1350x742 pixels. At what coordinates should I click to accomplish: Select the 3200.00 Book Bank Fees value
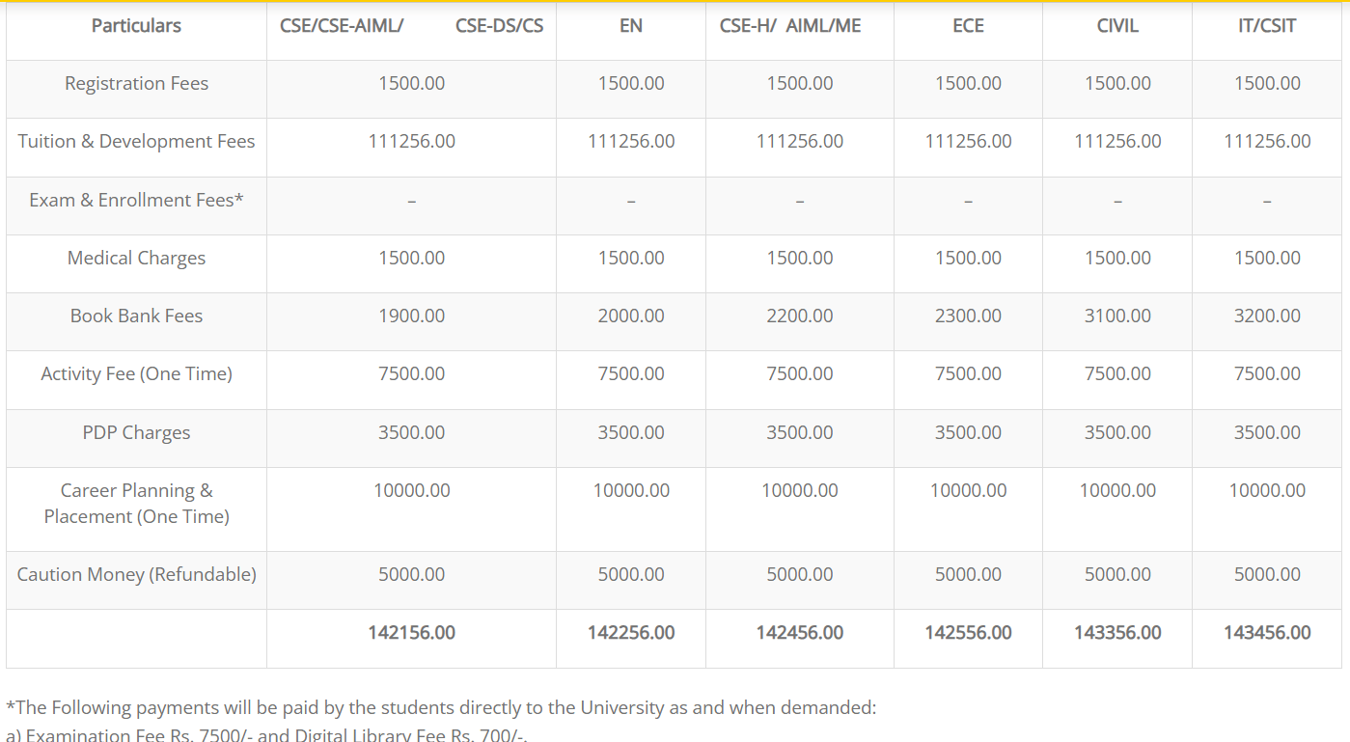1267,316
